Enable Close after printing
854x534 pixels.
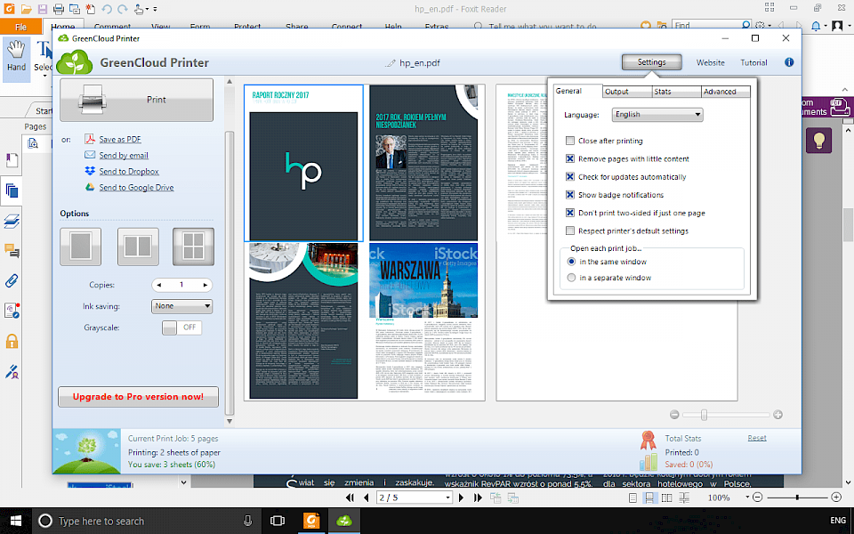(x=569, y=141)
